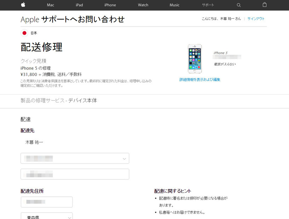Open the 青森県 prefecture dropdown
Image resolution: width=289 pixels, height=219 pixels.
tap(47, 216)
